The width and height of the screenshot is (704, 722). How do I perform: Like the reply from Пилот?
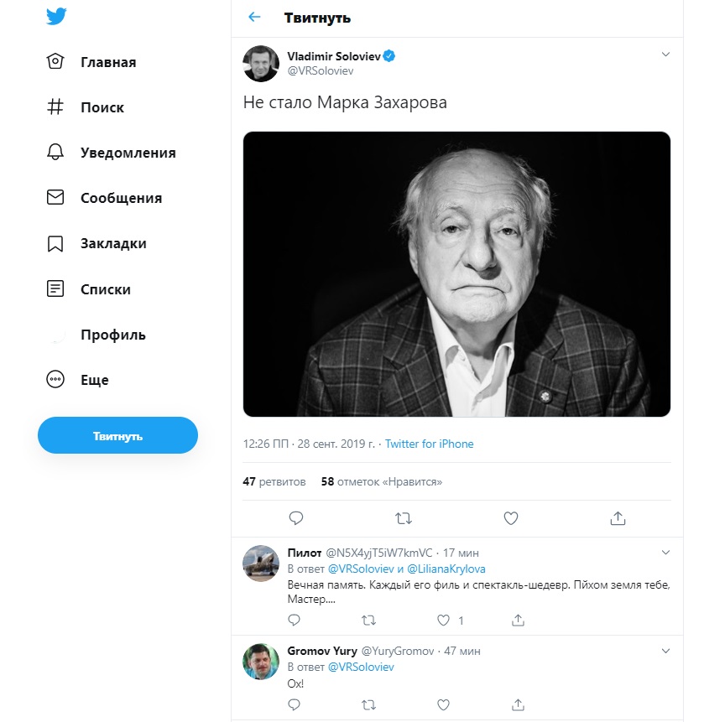[444, 621]
